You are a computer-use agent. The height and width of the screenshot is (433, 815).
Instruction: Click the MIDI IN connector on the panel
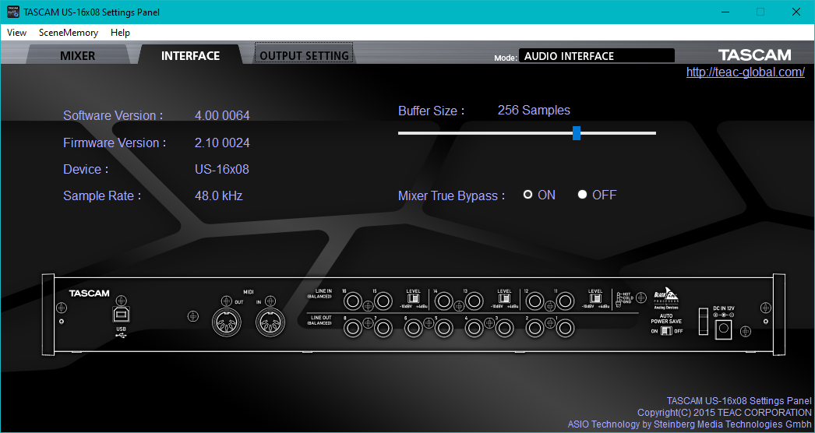[x=270, y=322]
